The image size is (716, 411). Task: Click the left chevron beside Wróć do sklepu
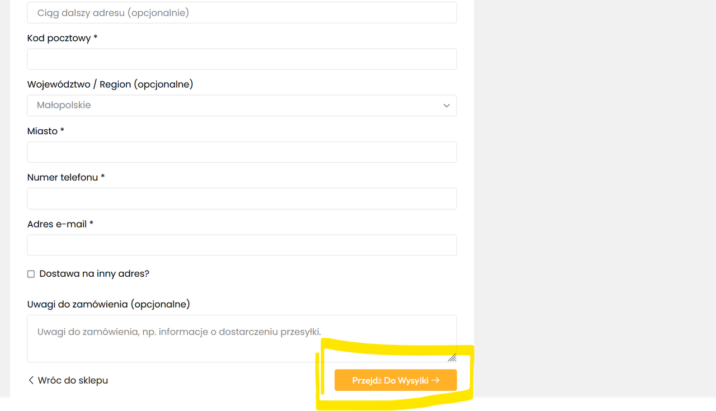tap(31, 380)
